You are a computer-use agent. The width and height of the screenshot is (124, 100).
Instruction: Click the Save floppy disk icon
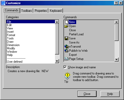66,38
